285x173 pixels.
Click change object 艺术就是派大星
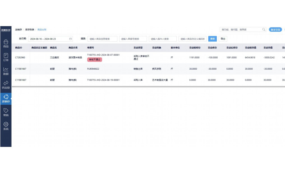pyautogui.click(x=160, y=80)
